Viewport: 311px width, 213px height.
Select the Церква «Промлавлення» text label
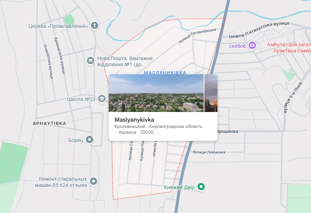[x=58, y=26]
